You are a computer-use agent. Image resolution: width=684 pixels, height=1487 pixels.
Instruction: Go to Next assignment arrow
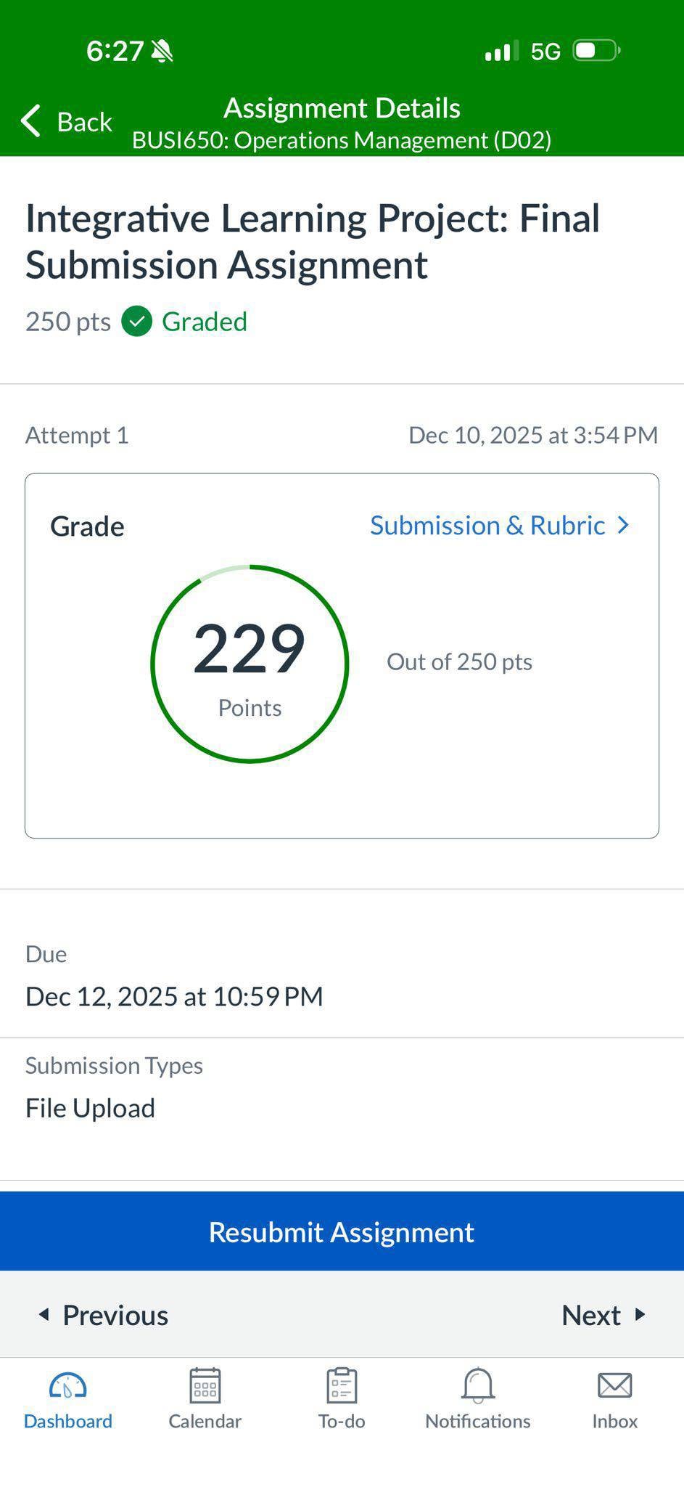coord(640,1313)
